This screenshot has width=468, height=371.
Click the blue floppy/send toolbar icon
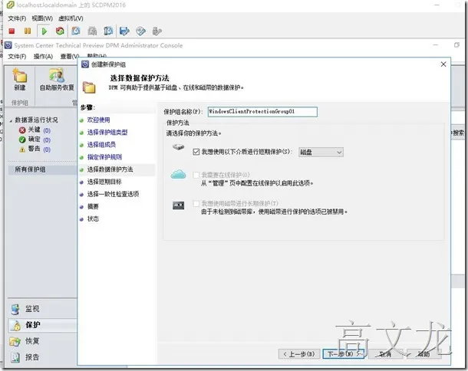(124, 31)
